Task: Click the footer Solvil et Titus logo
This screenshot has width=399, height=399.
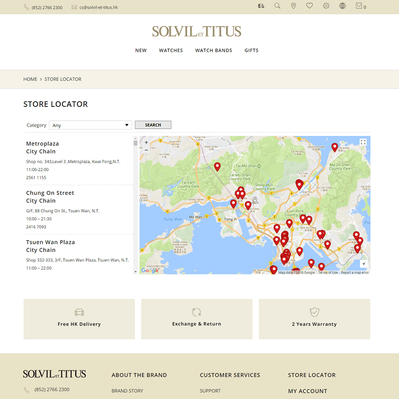Action: tap(54, 374)
